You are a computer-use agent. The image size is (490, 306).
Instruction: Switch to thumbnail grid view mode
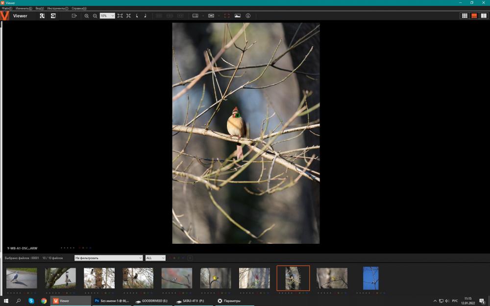465,16
